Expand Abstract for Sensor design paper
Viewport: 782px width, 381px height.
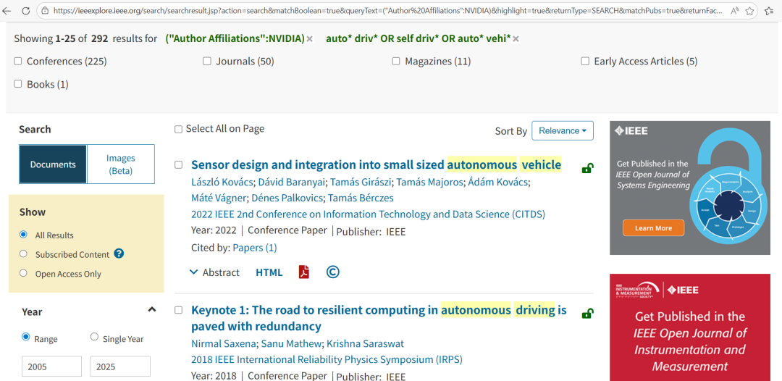(x=214, y=272)
